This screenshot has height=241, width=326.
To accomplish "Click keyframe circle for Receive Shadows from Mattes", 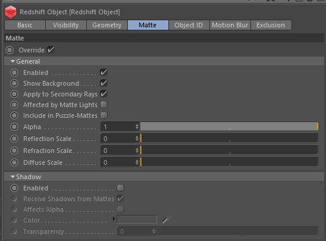I will [14, 198].
